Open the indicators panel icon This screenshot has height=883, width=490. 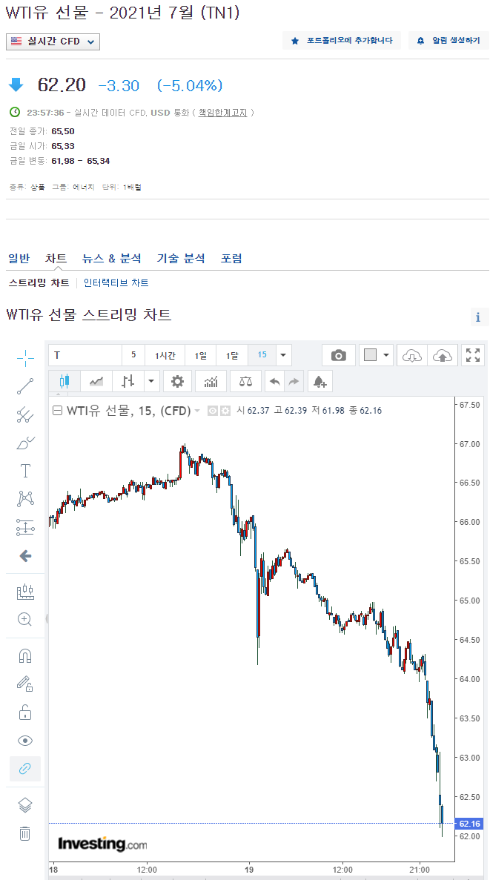pos(211,381)
